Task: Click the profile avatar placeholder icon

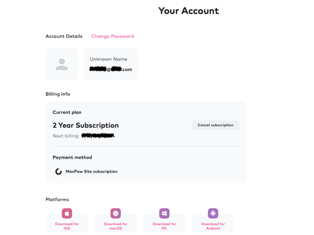Action: click(62, 64)
